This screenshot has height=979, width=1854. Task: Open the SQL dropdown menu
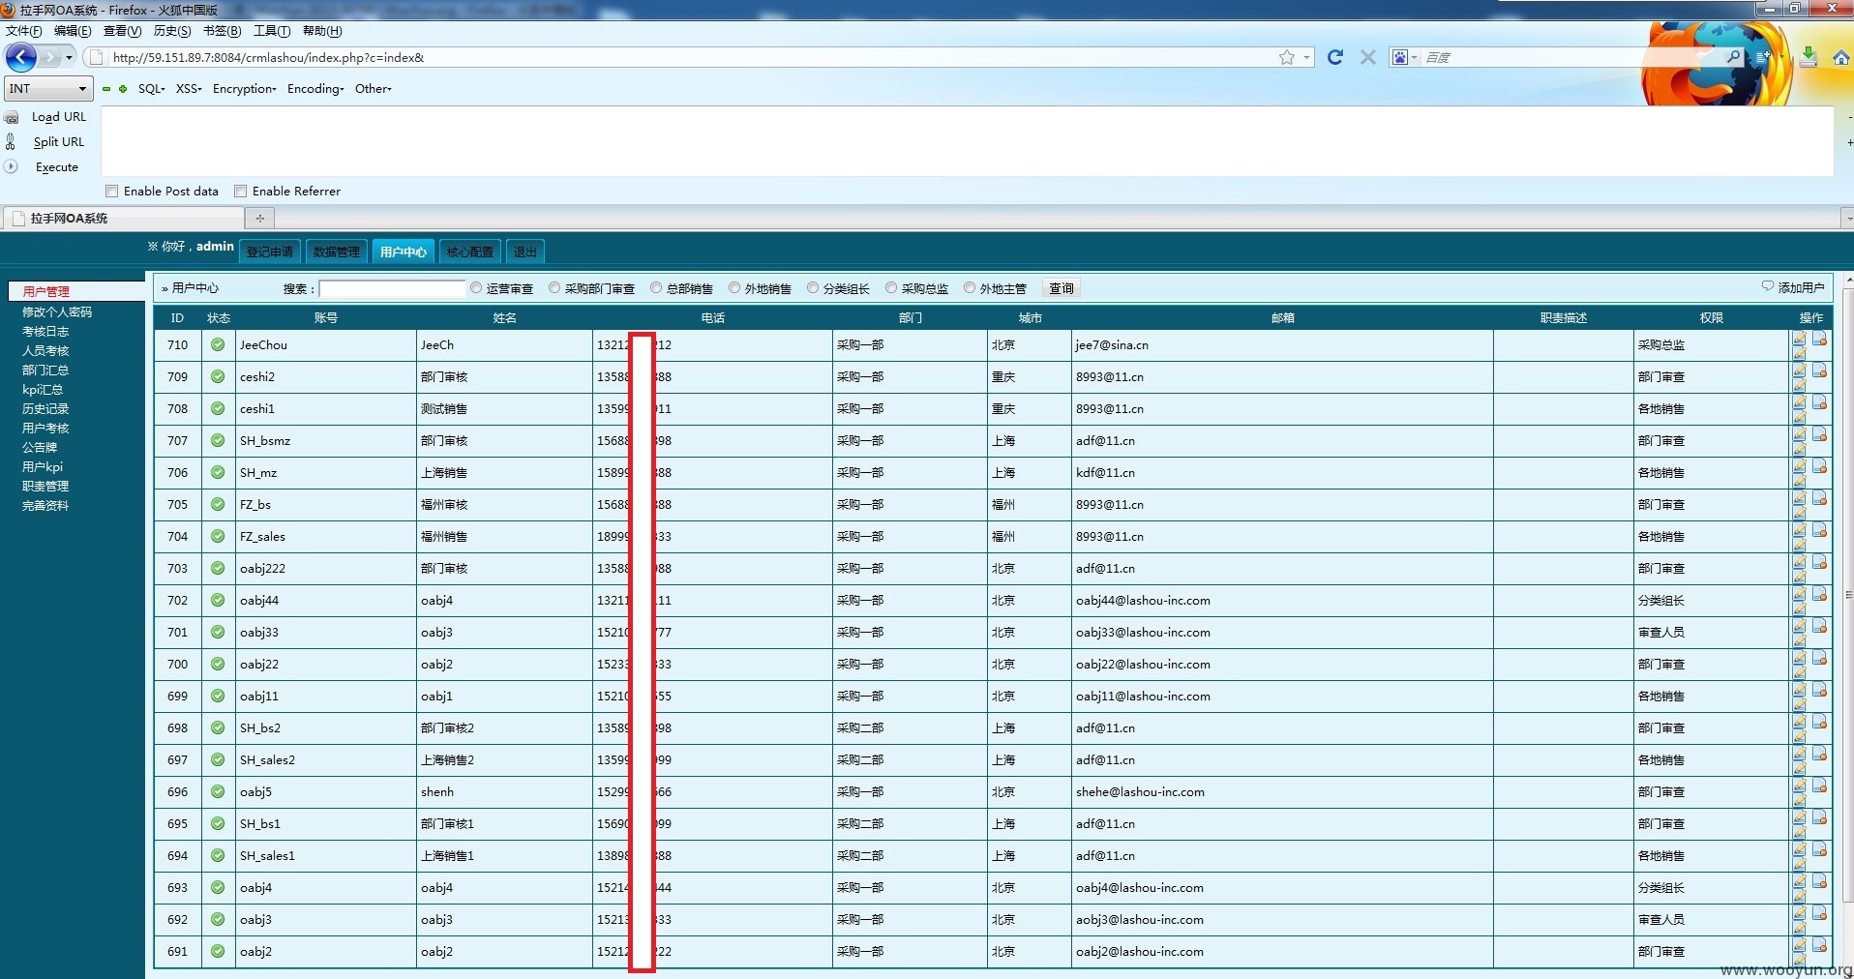click(152, 89)
